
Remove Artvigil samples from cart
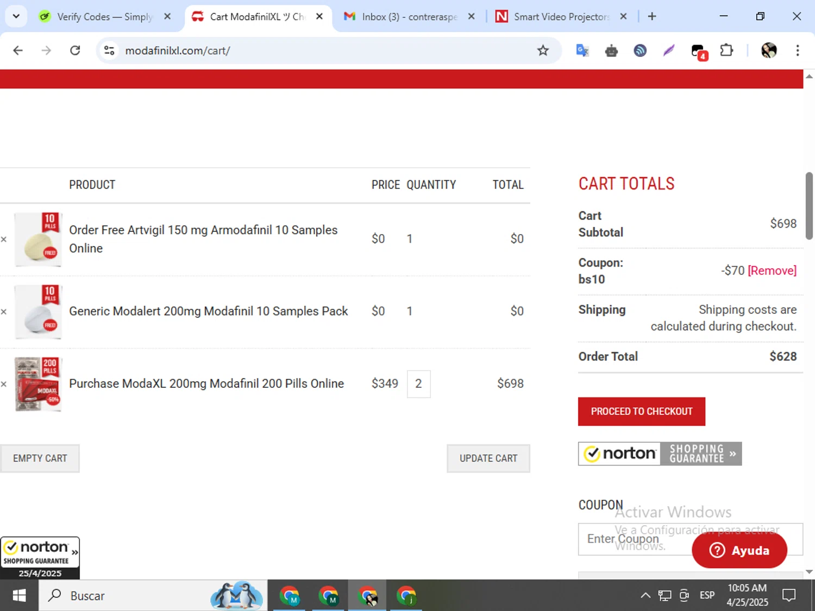click(4, 240)
